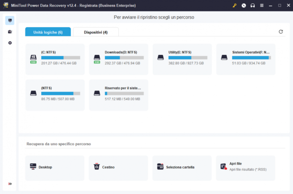Click Recupera da uno specifico percorso heading
293x194 pixels.
click(x=59, y=144)
